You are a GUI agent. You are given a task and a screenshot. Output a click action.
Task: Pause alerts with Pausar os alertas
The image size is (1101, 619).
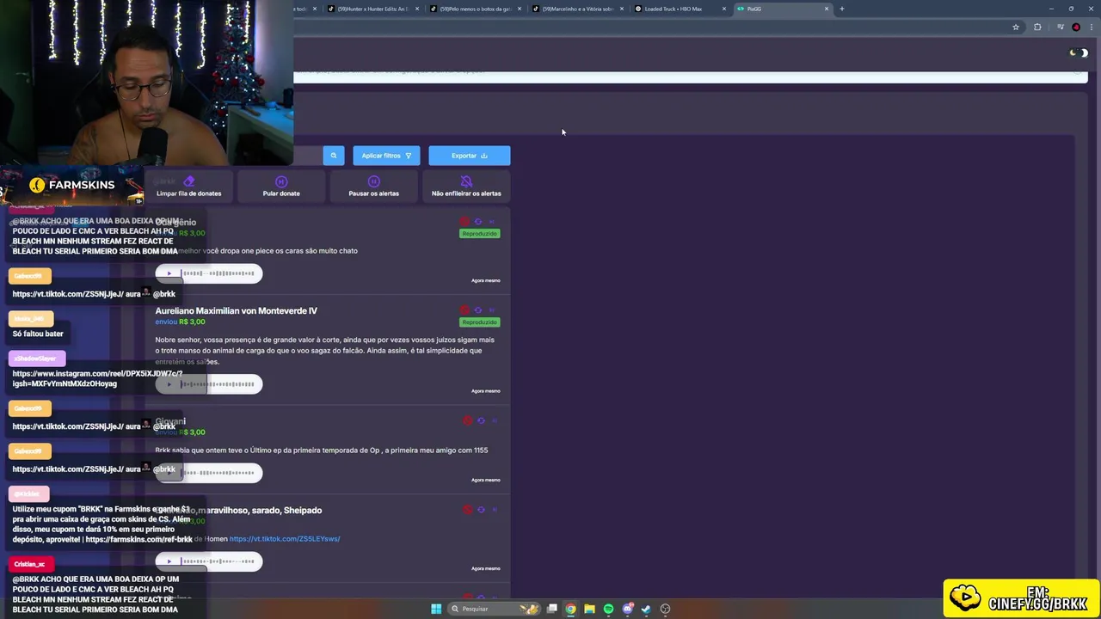point(373,187)
